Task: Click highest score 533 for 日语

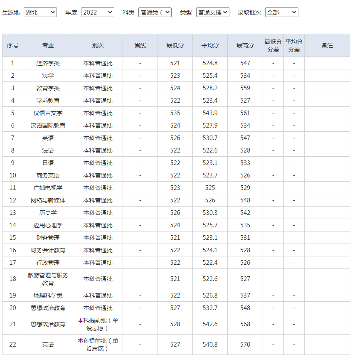Action: coord(245,163)
